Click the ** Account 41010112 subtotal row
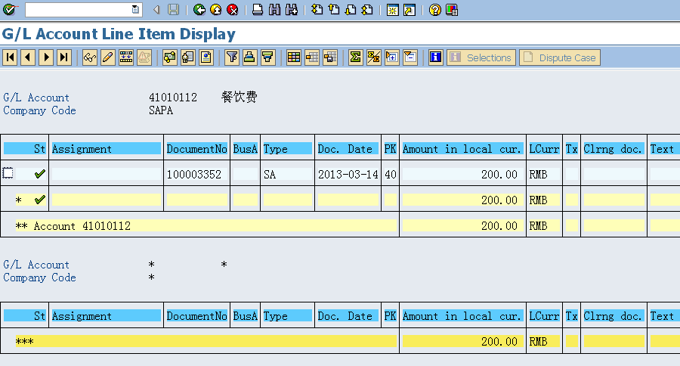Image resolution: width=680 pixels, height=366 pixels. 206,226
